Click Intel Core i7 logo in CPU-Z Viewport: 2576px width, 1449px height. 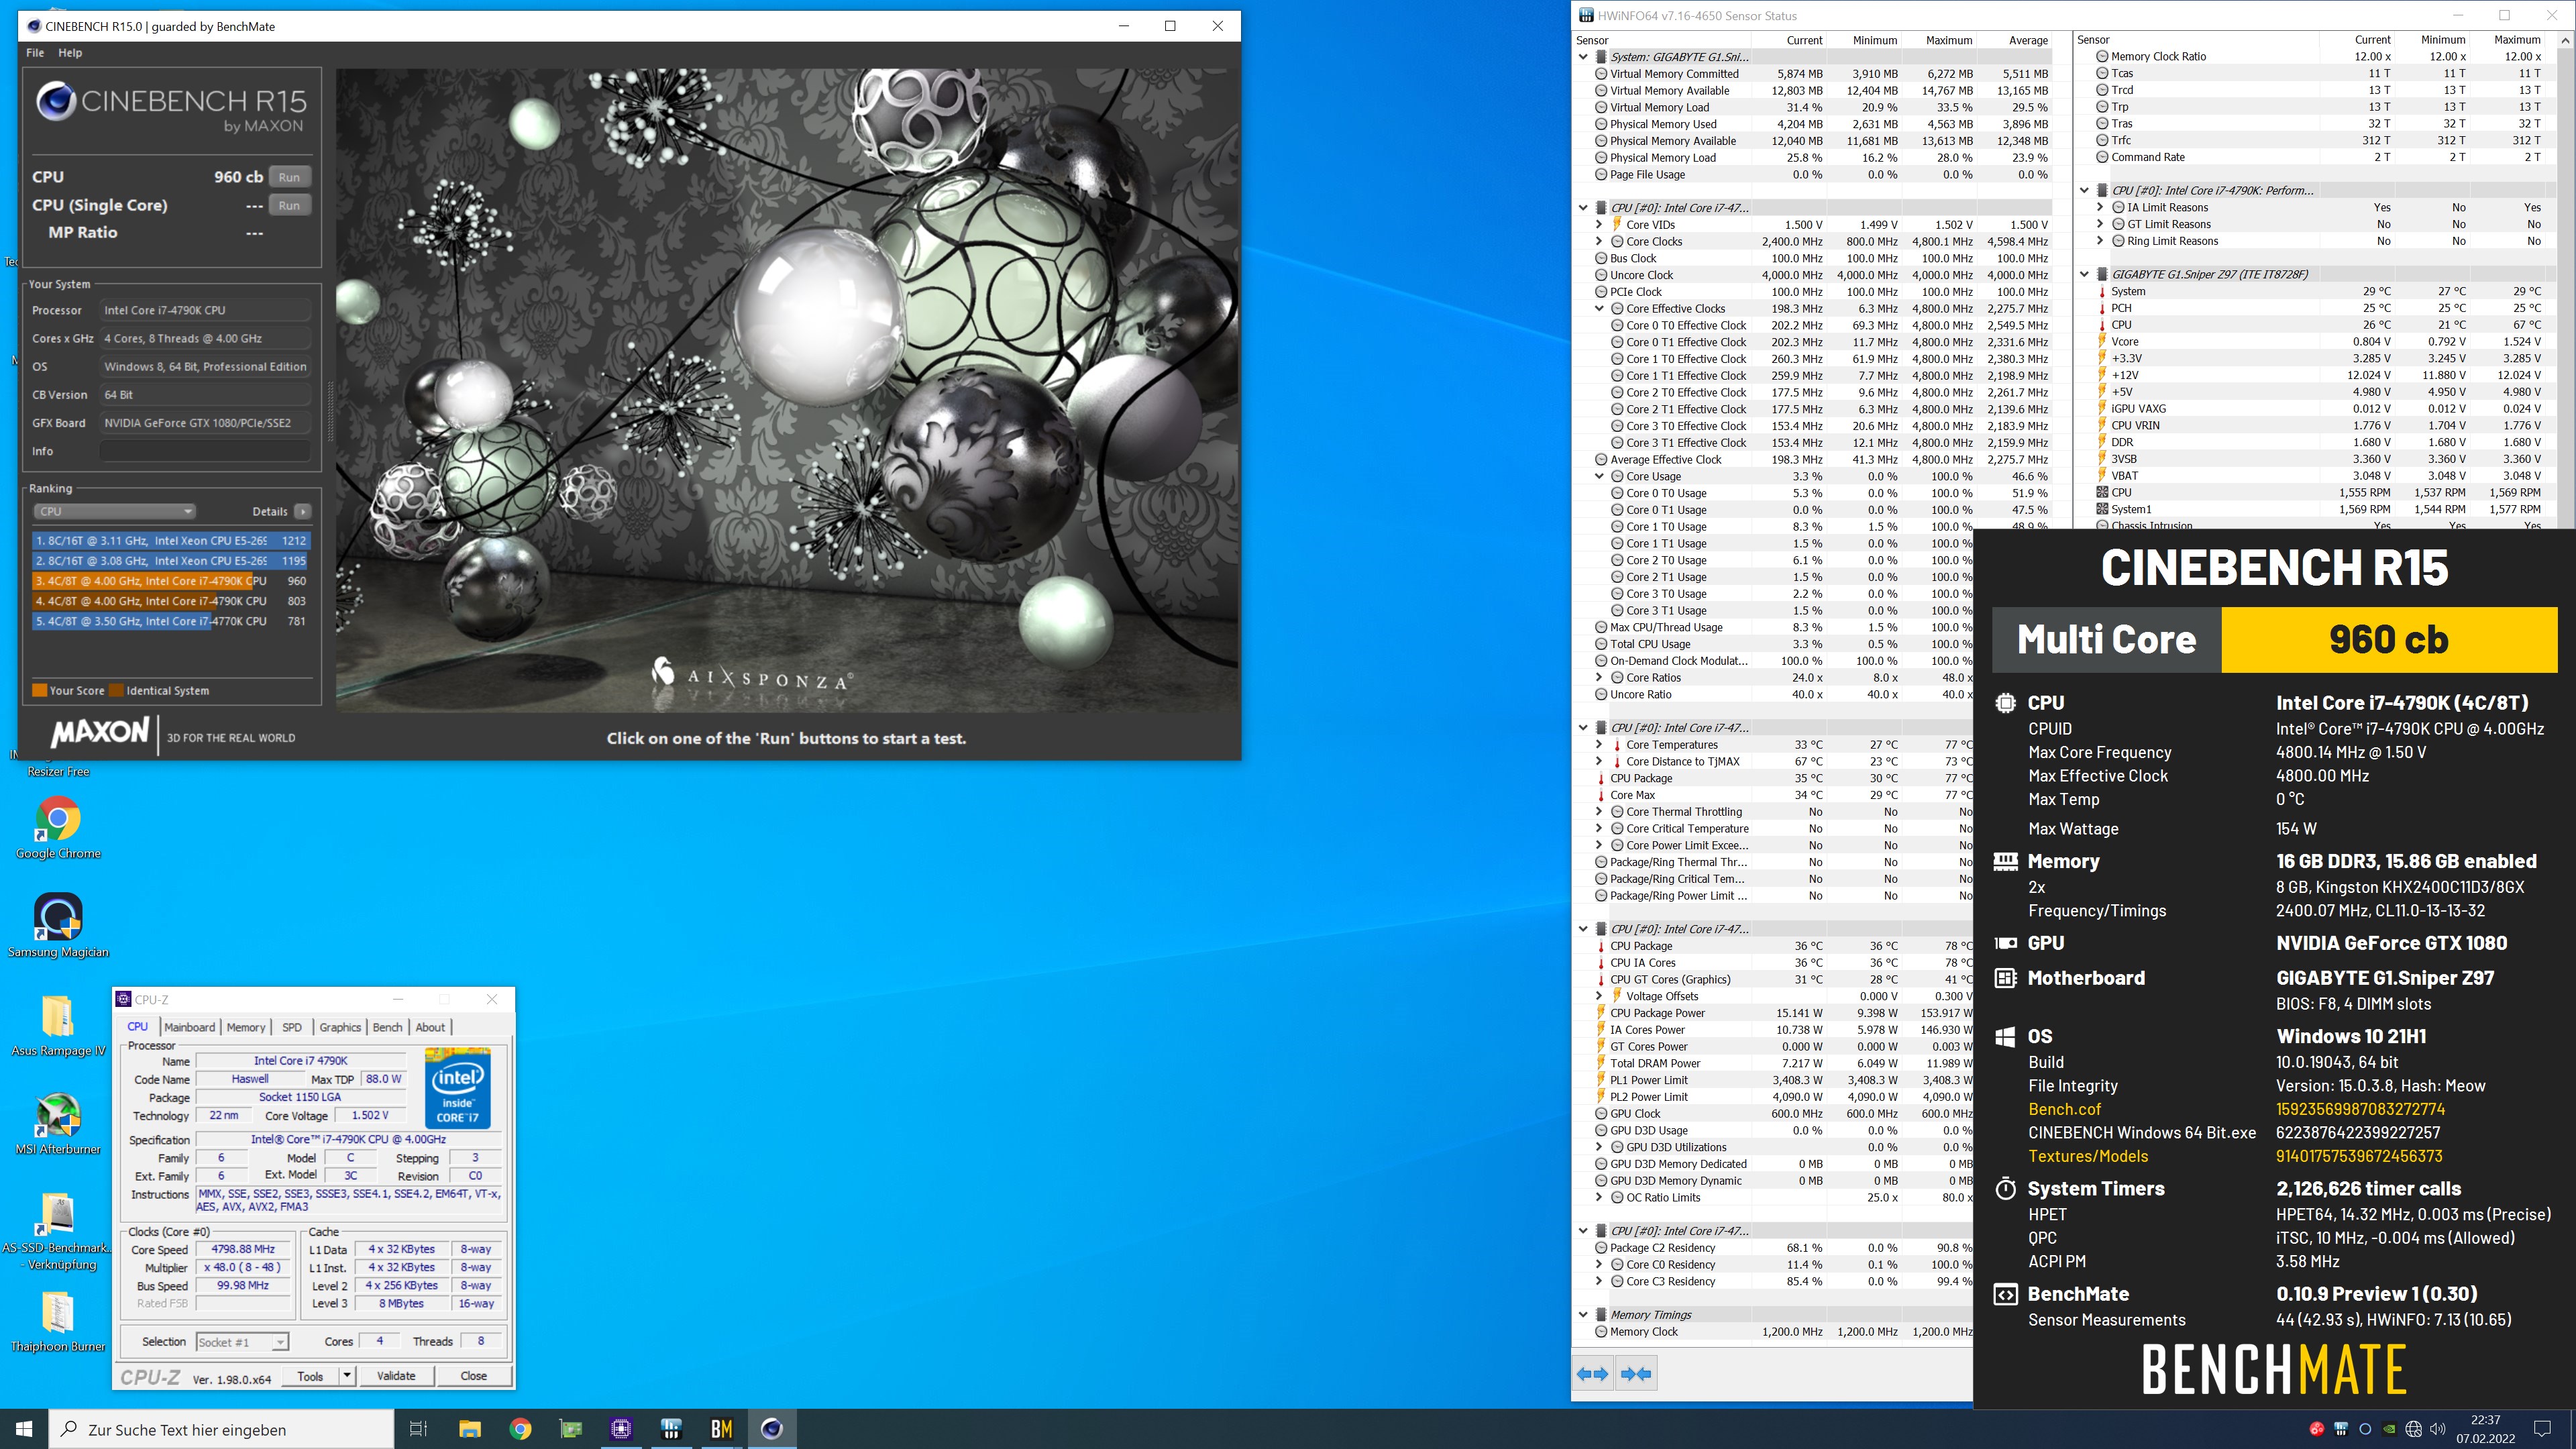point(457,1088)
